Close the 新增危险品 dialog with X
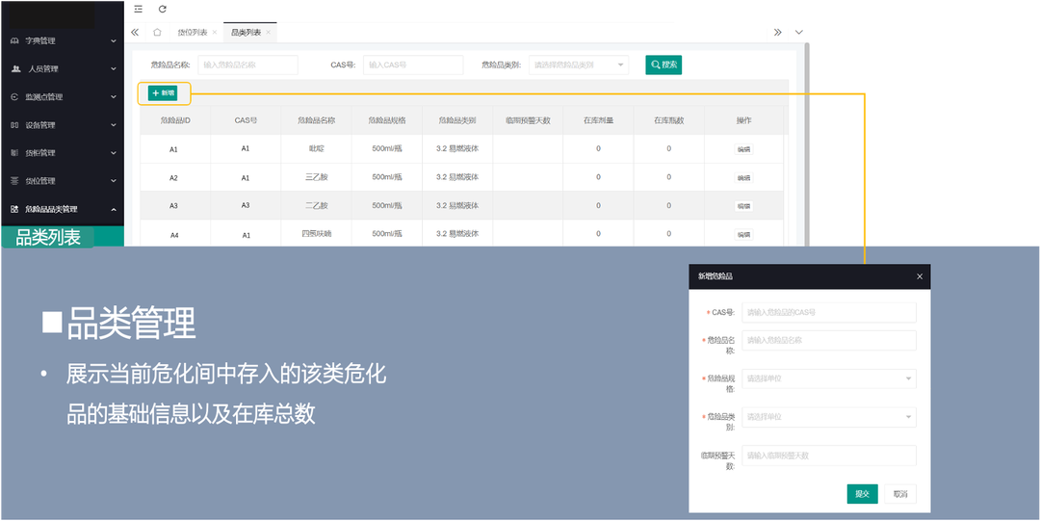The height and width of the screenshot is (521, 1040). point(920,276)
